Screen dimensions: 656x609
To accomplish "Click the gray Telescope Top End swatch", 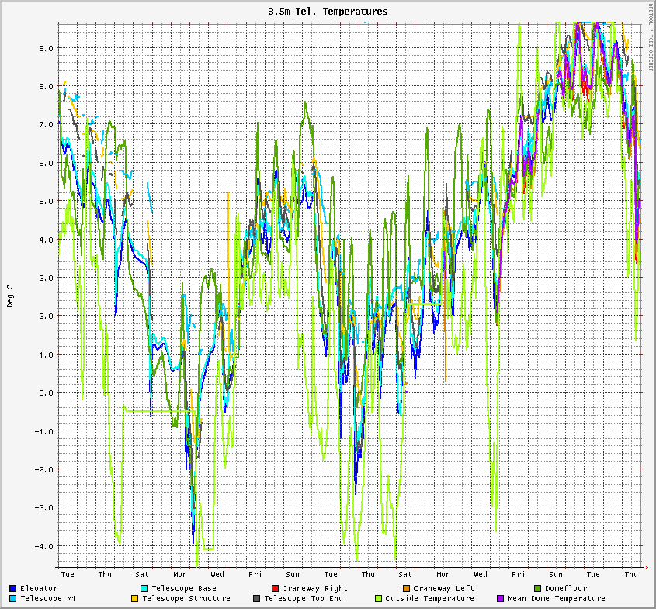I will click(x=257, y=599).
